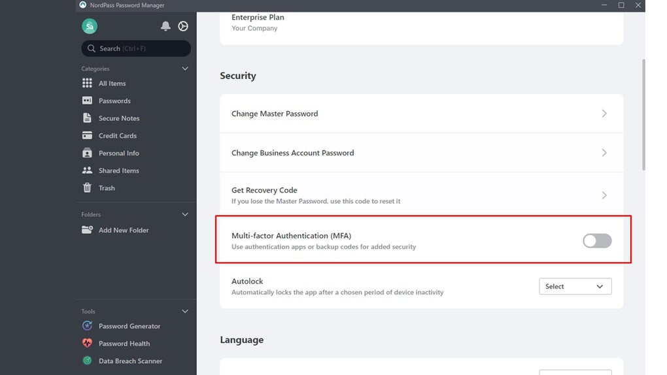Click the NordPass logo in title bar
Viewport: 667px width, 375px height.
pos(82,5)
